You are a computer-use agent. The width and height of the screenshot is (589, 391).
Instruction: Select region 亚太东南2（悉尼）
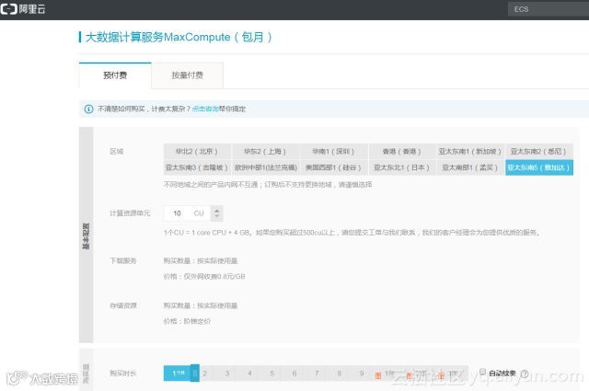point(538,152)
